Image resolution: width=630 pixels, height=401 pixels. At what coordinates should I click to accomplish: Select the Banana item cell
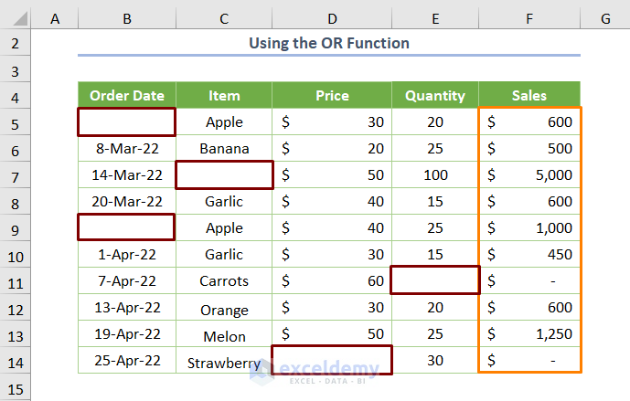224,148
